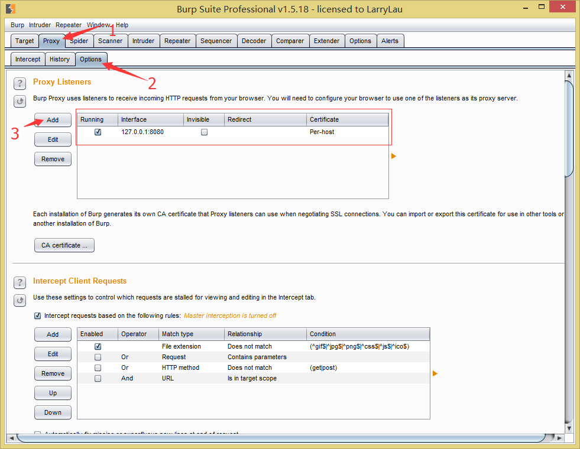Click the Match type column header
The image size is (580, 449).
(191, 334)
